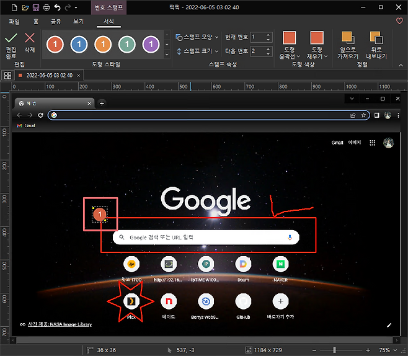This screenshot has height=356, width=408.
Task: Select the 2022-06-05 03 02 40 document tab
Action: click(x=49, y=76)
